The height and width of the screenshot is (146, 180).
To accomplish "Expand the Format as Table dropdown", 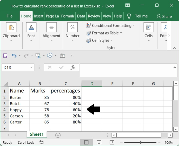I will pos(121,33).
